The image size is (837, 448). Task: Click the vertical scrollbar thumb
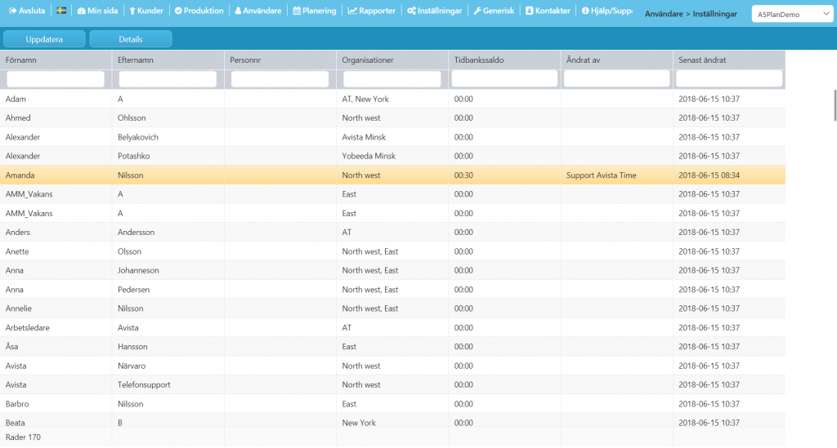coord(835,105)
